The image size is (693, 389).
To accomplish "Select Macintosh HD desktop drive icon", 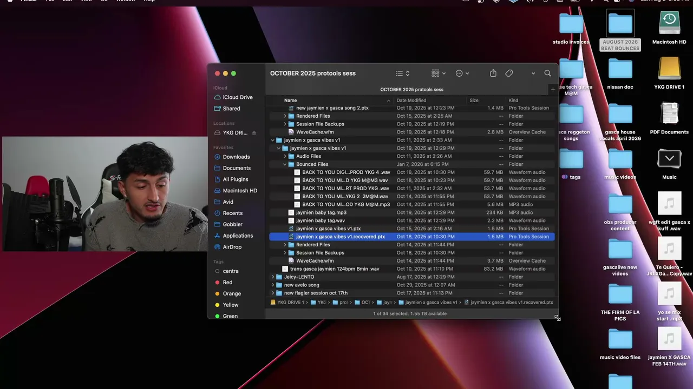I will pos(669,28).
